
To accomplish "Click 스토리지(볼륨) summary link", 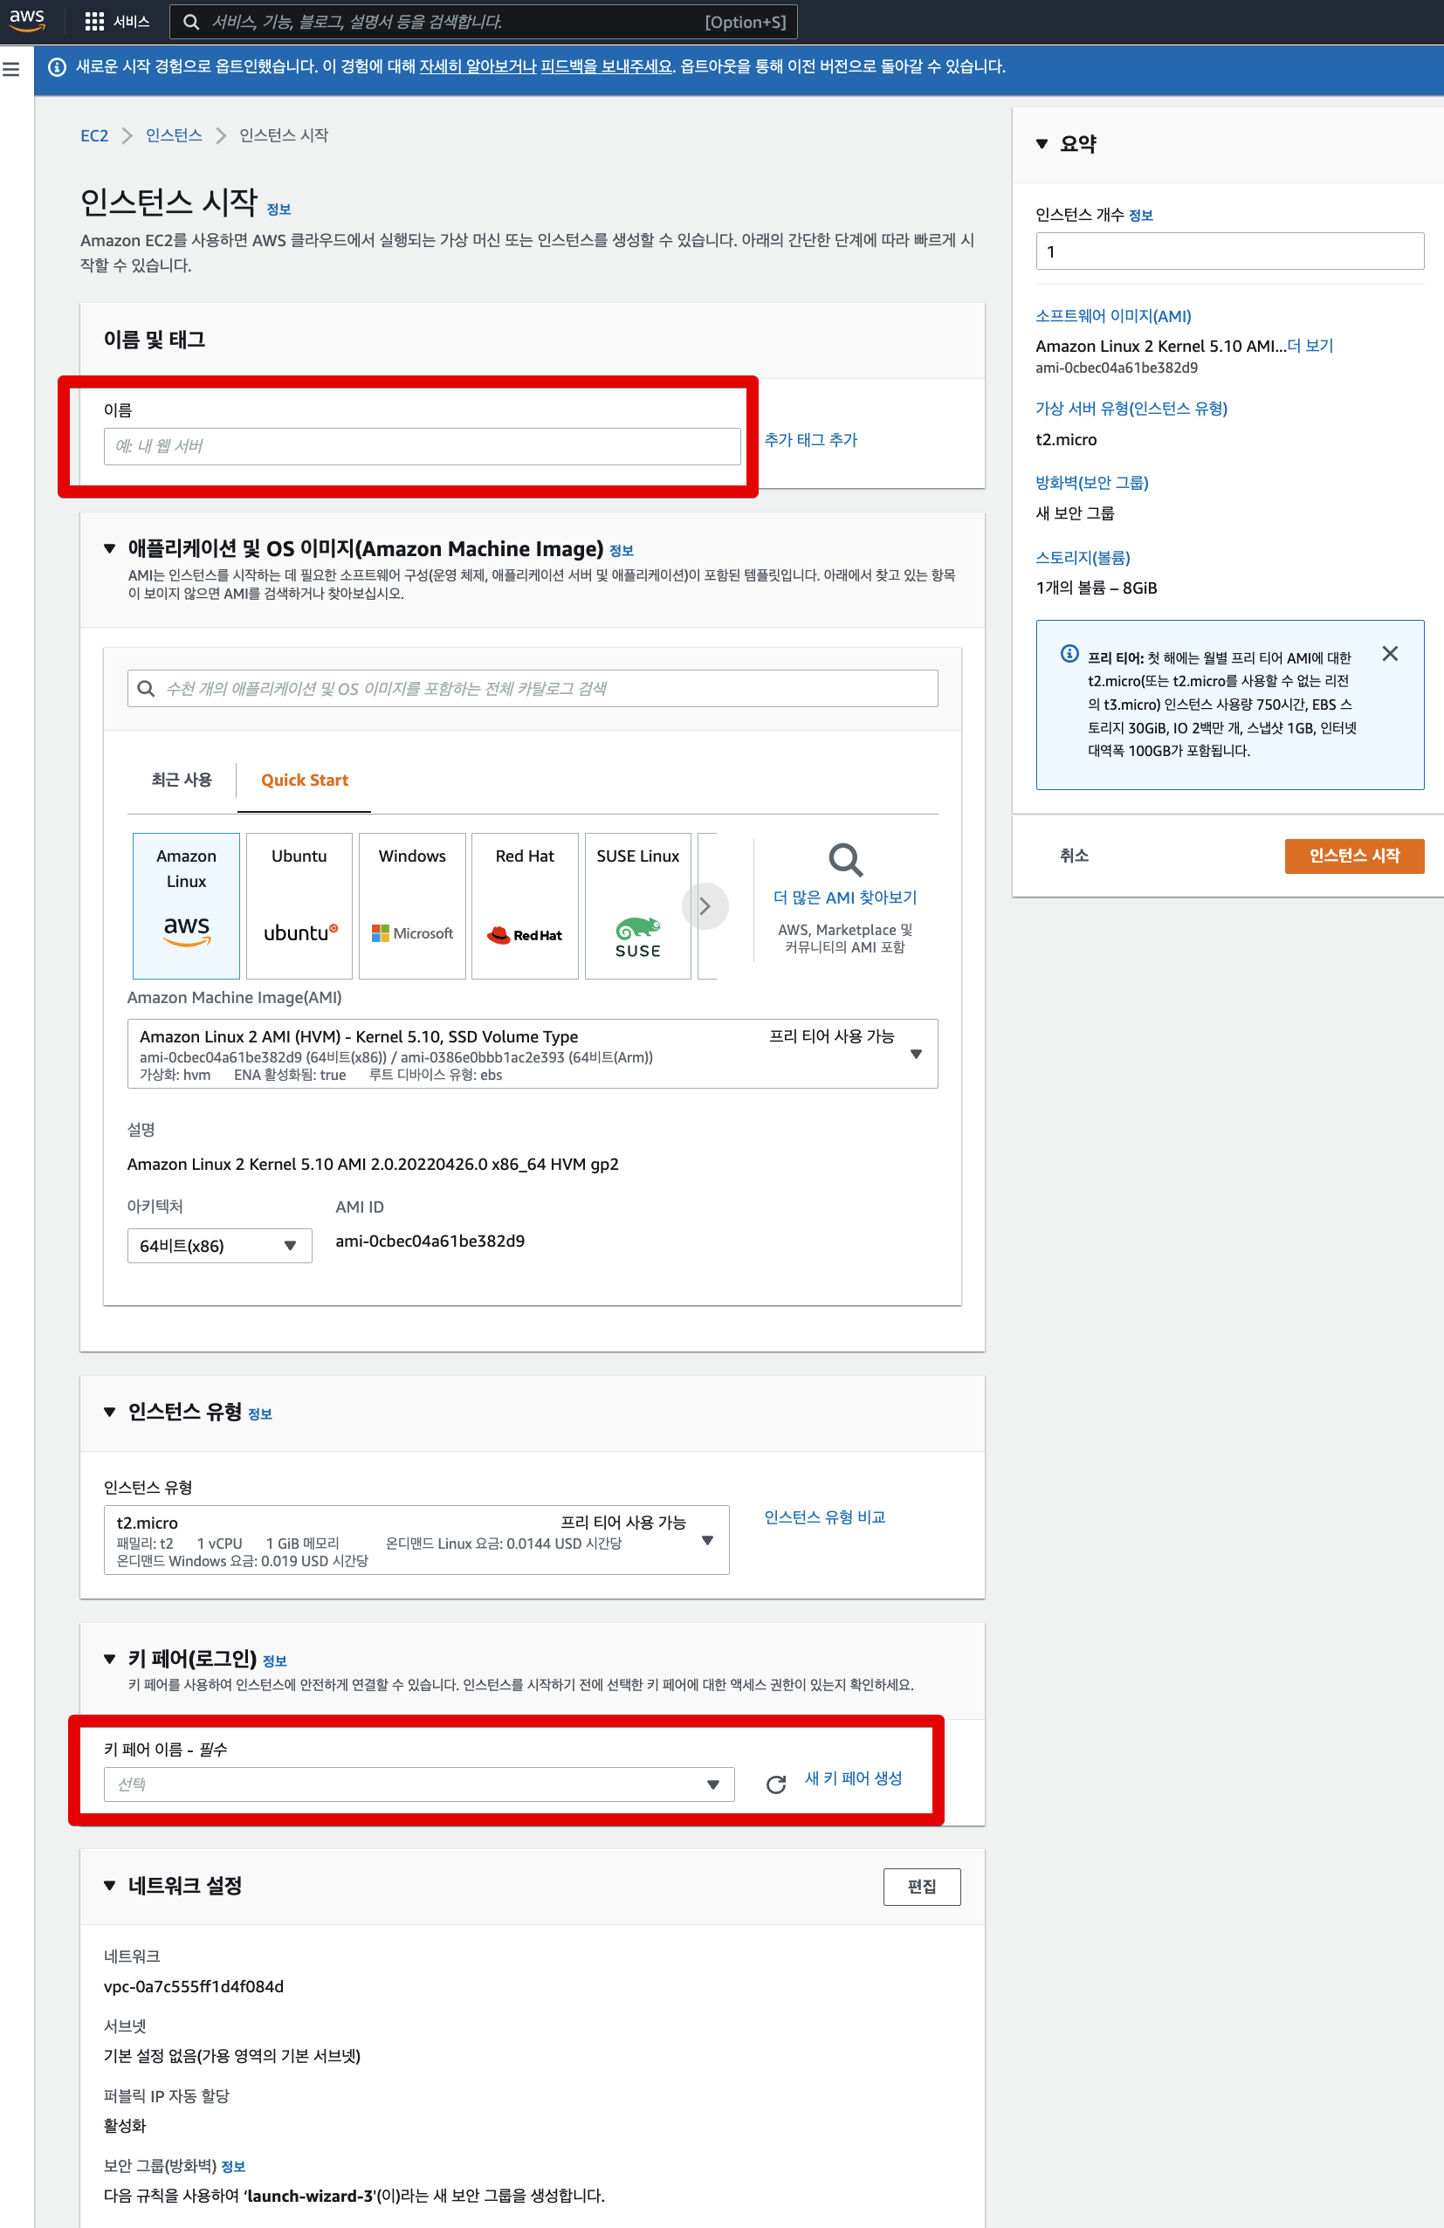I will (x=1082, y=558).
